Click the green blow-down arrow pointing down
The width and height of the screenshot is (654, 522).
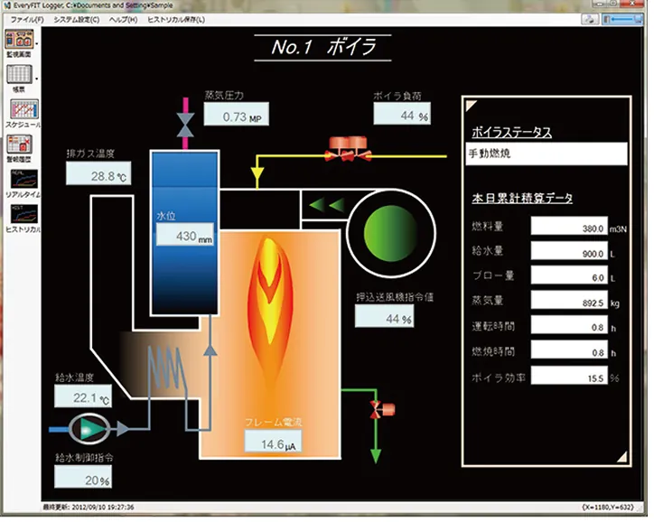376,455
